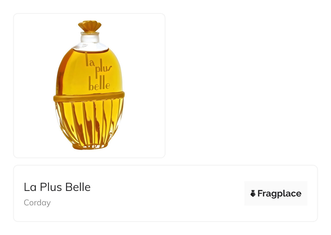Image resolution: width=331 pixels, height=235 pixels.
Task: Click the clear glass bottle neck
Action: coord(90,37)
